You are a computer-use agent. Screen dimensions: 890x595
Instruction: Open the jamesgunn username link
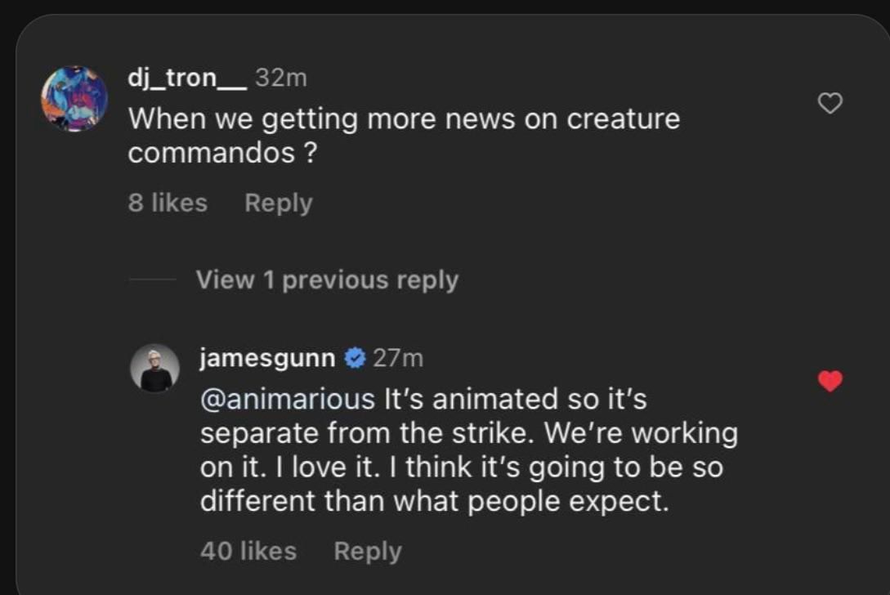pyautogui.click(x=267, y=358)
